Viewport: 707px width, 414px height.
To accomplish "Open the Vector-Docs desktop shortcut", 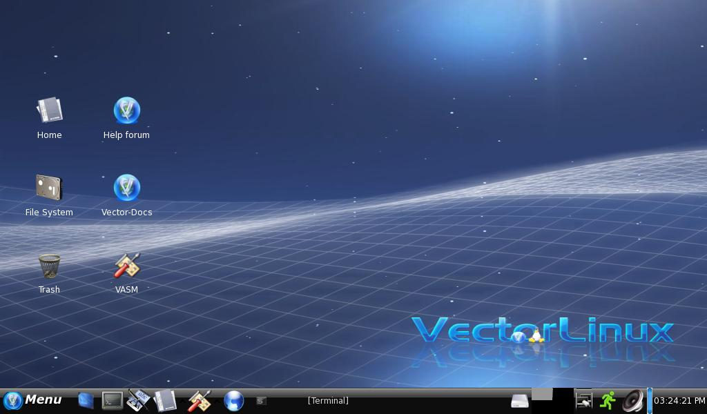I will coord(127,195).
